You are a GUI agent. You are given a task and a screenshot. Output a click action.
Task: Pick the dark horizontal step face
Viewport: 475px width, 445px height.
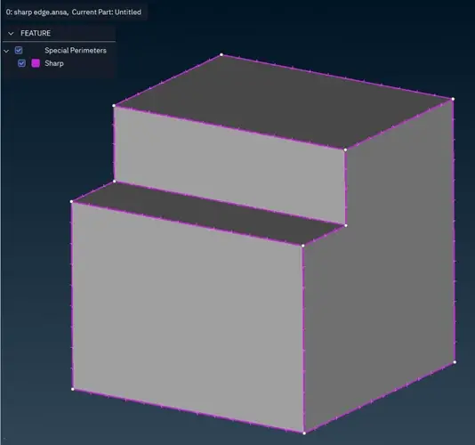[209, 214]
